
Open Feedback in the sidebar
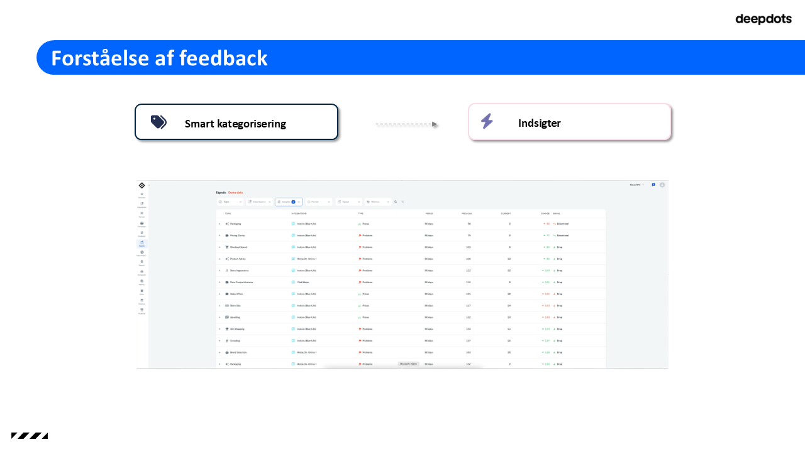(x=142, y=234)
